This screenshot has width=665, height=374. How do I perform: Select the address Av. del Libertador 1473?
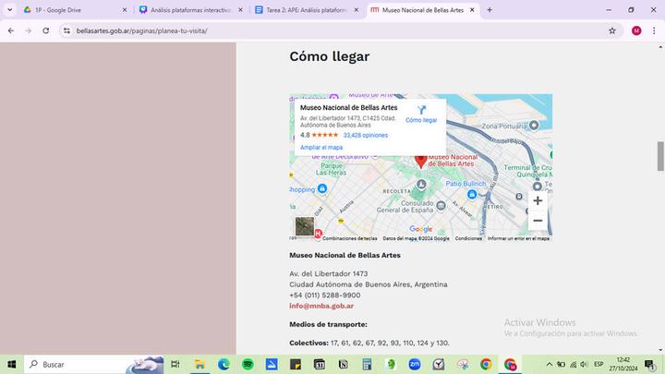click(x=328, y=274)
